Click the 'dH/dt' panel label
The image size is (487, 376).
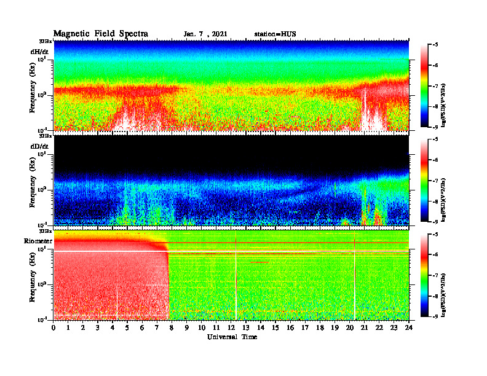[x=39, y=52]
